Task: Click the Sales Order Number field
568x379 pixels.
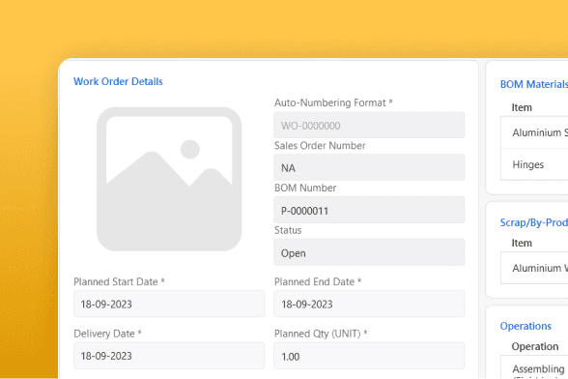Action: pyautogui.click(x=369, y=167)
